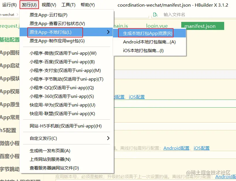
Task: Open Android本地打包指南...(A)
Action: [149, 42]
